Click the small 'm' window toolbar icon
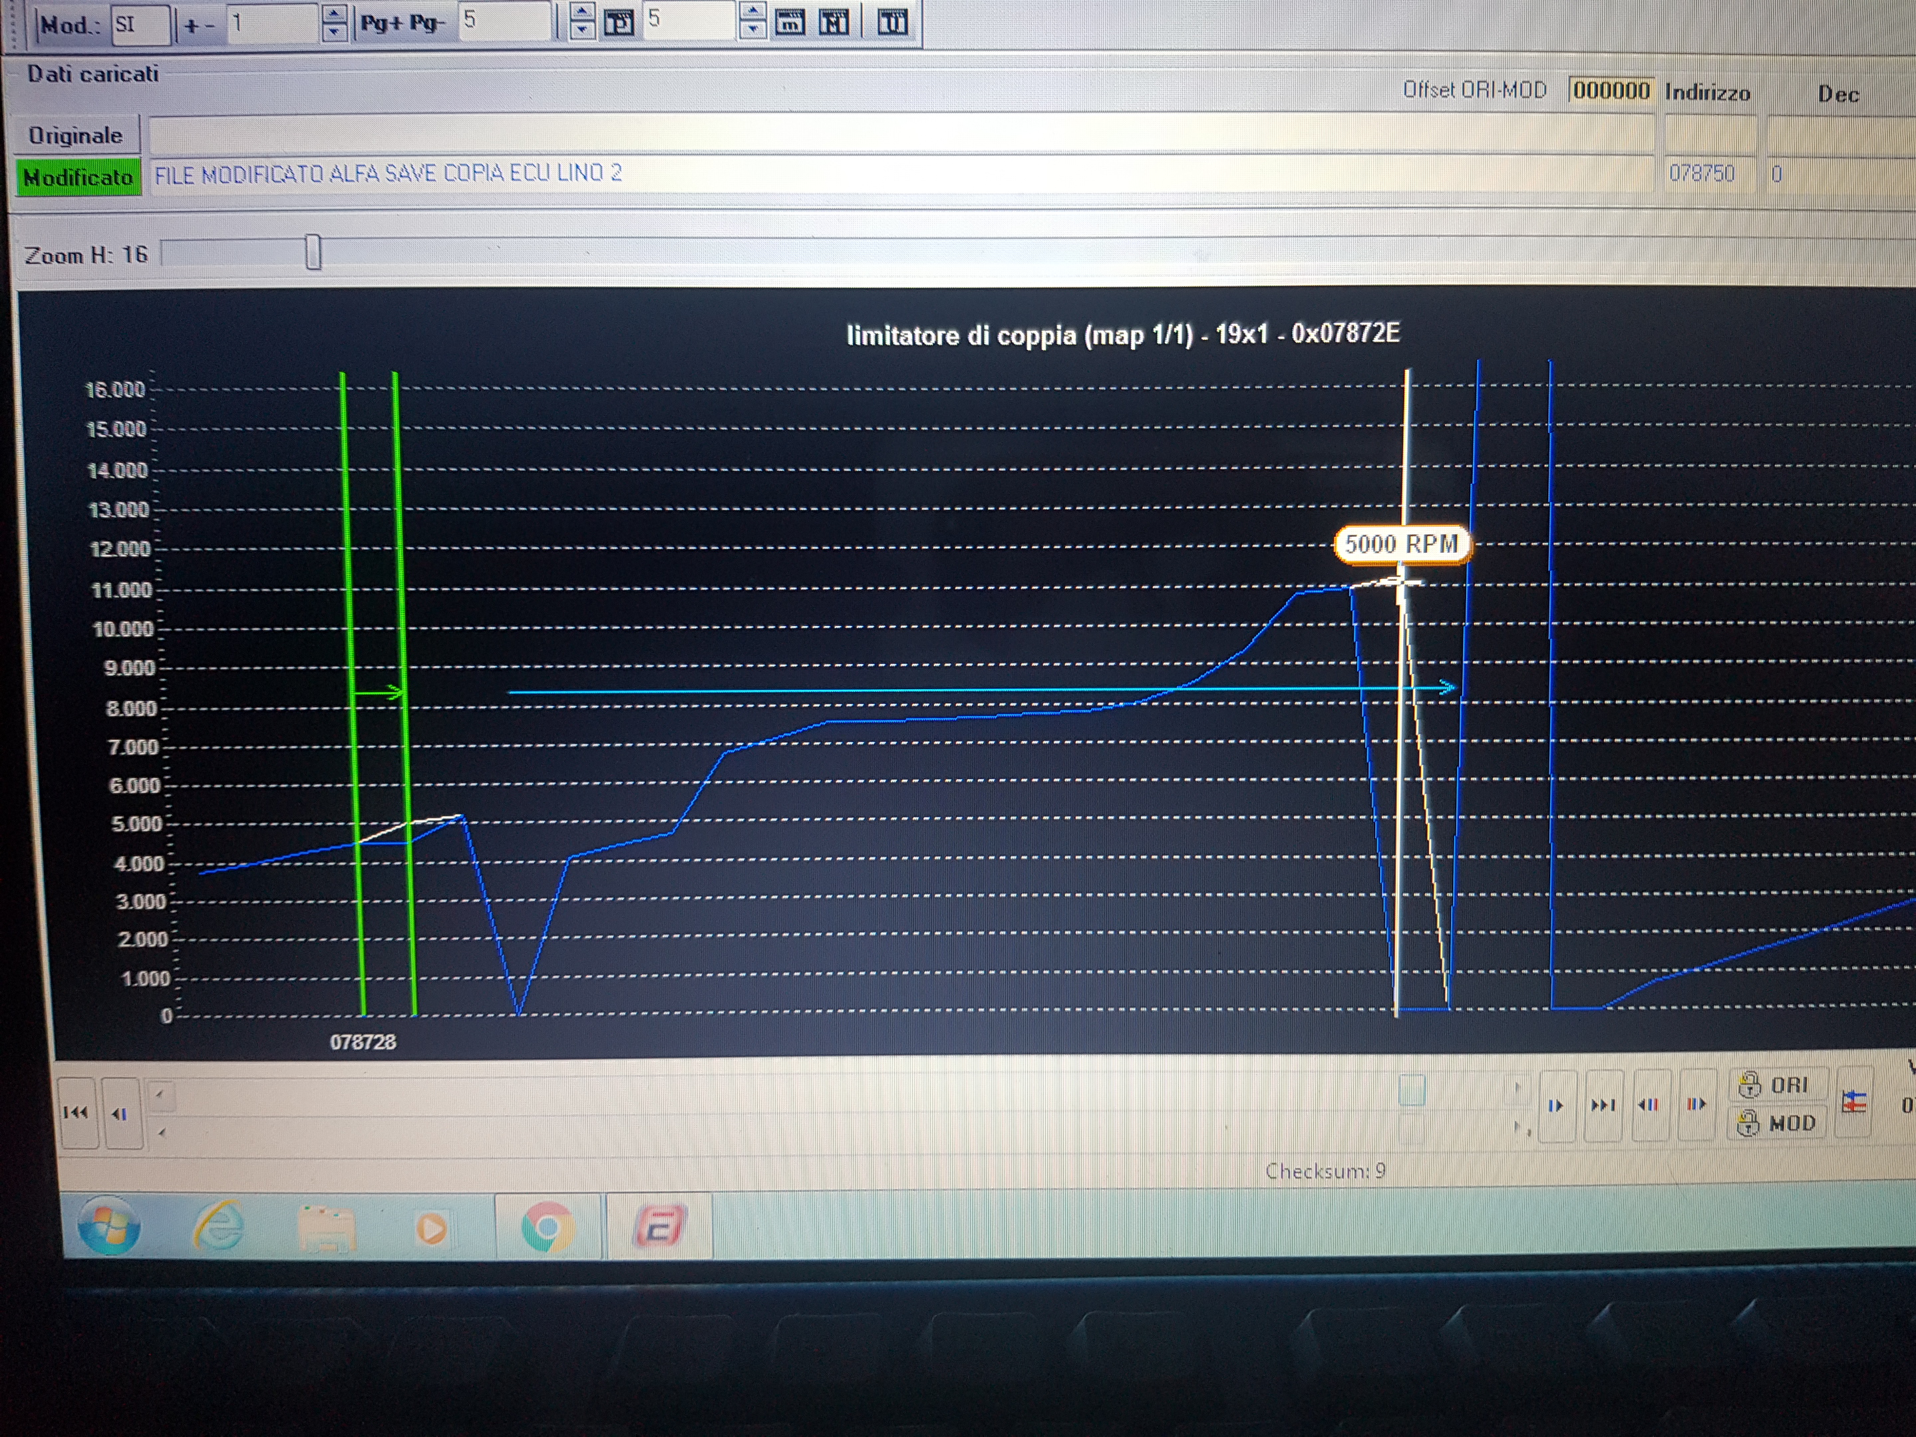This screenshot has height=1437, width=1916. pyautogui.click(x=789, y=23)
